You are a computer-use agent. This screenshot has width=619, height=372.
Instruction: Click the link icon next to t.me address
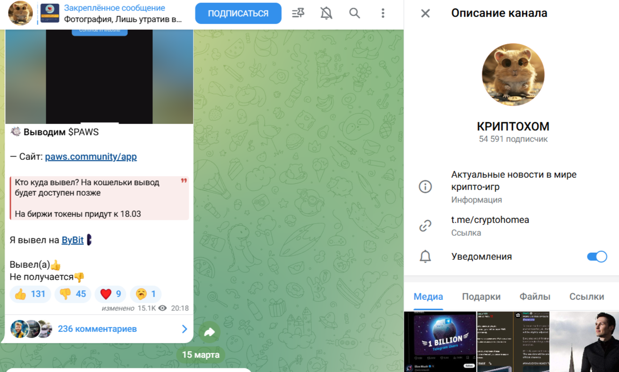(x=426, y=226)
